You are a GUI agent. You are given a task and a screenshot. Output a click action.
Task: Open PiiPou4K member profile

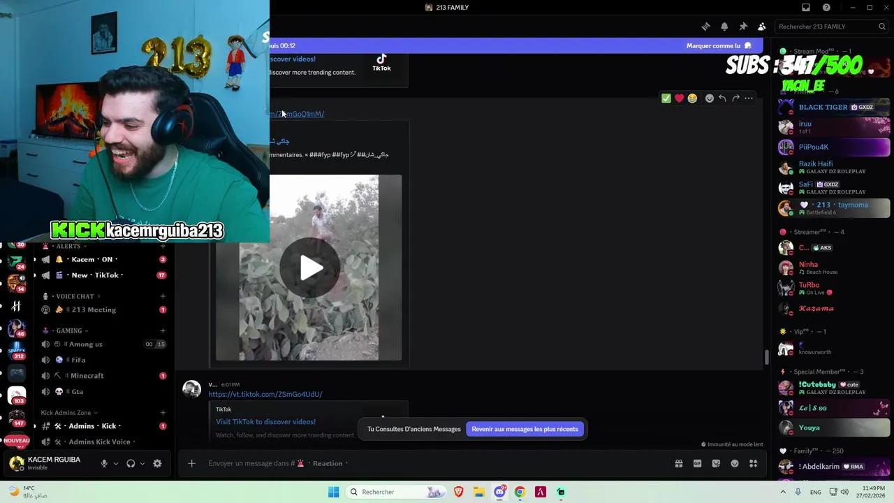835,147
